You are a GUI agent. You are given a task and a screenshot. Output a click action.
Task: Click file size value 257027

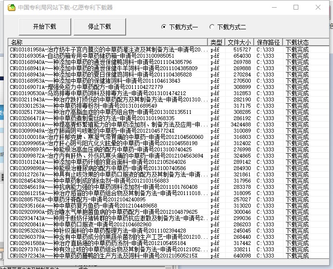[243, 199]
